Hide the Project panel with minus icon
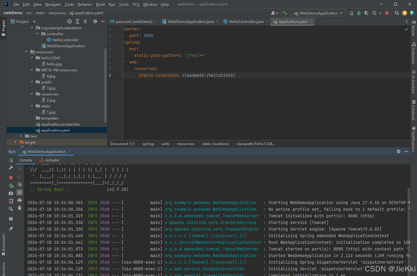Screen dimensions: 417x276 (103, 21)
